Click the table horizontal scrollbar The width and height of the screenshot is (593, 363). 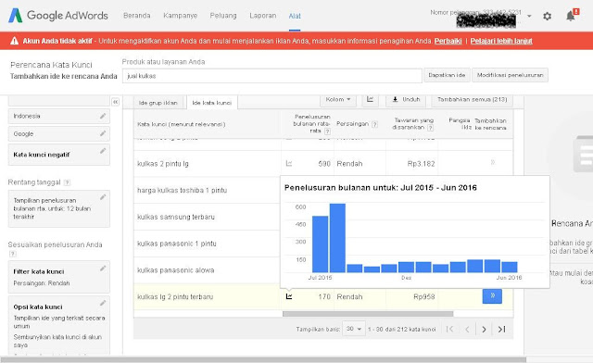click(368, 314)
